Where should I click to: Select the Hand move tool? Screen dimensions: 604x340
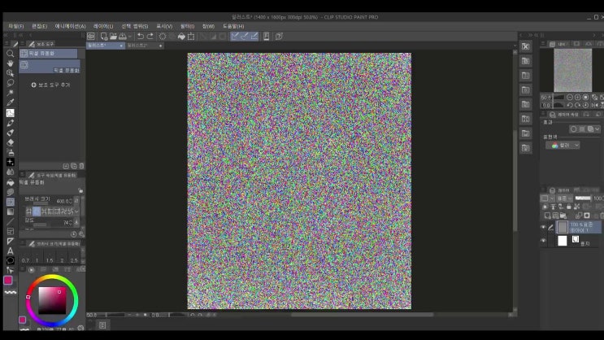click(10, 63)
